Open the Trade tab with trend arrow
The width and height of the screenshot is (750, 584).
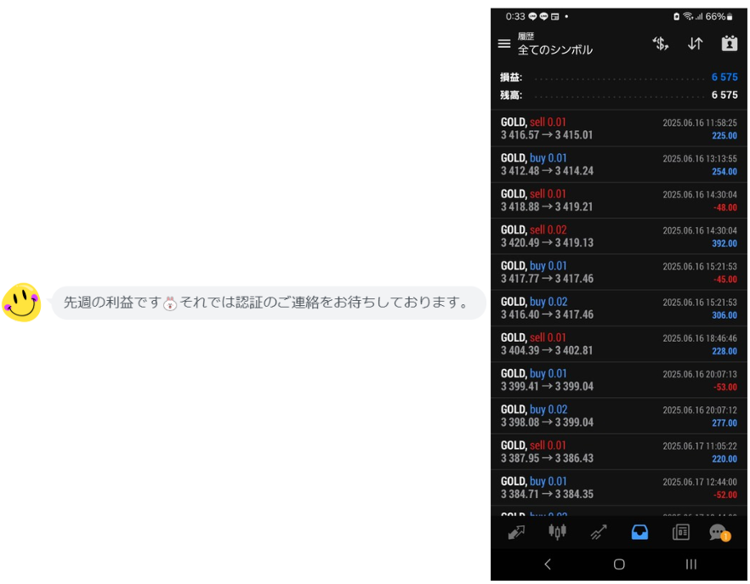point(599,532)
